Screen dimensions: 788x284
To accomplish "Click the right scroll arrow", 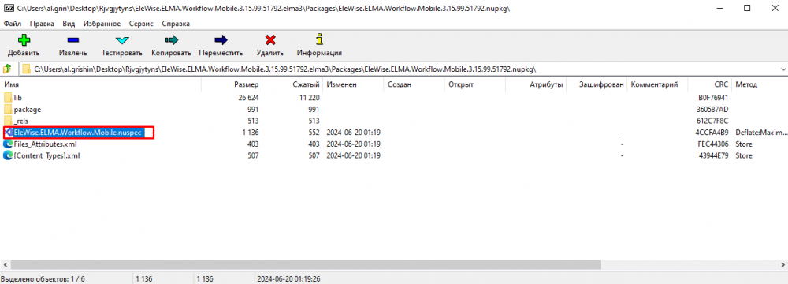I will click(783, 264).
